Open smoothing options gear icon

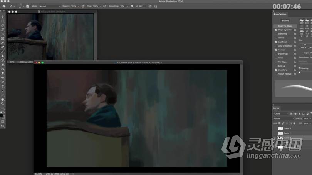coord(132,6)
